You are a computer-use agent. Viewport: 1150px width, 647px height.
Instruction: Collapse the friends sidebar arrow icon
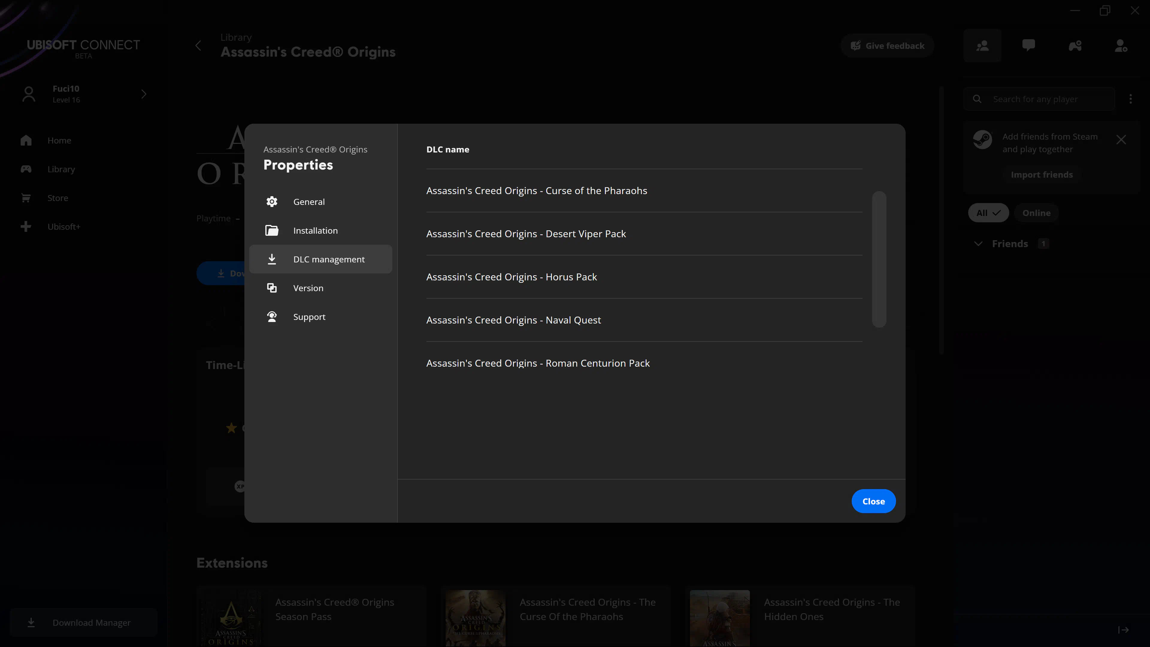tap(1123, 630)
